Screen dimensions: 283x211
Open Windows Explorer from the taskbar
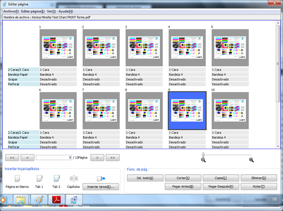pyautogui.click(x=21, y=199)
